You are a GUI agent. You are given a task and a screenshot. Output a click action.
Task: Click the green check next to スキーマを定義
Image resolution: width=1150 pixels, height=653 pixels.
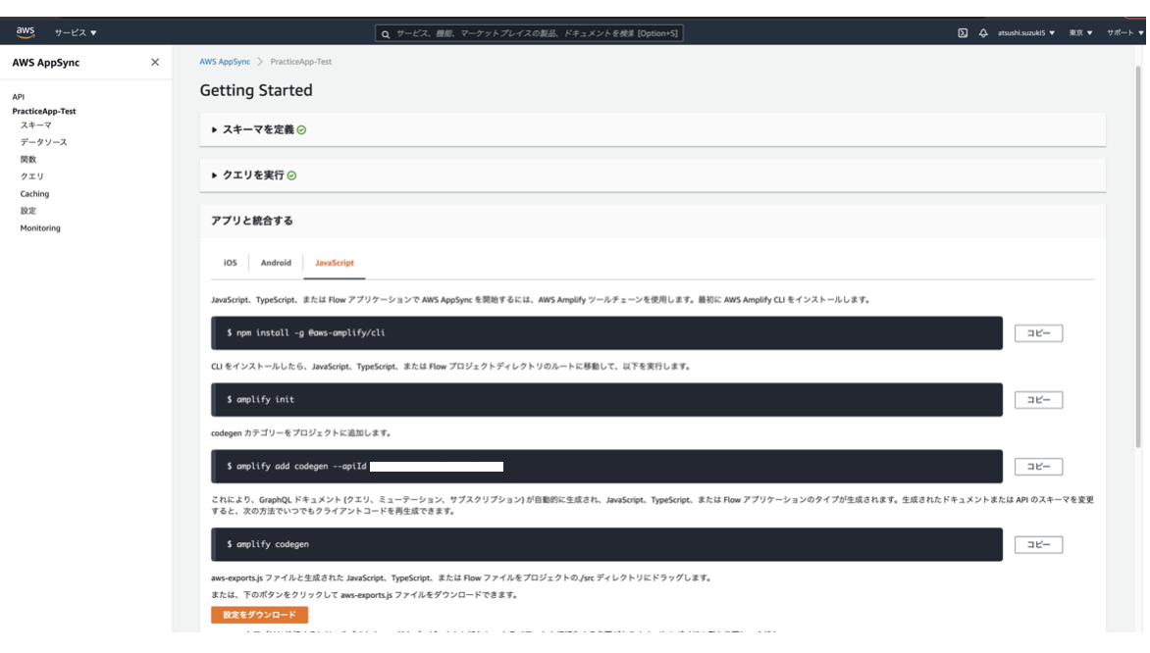301,130
